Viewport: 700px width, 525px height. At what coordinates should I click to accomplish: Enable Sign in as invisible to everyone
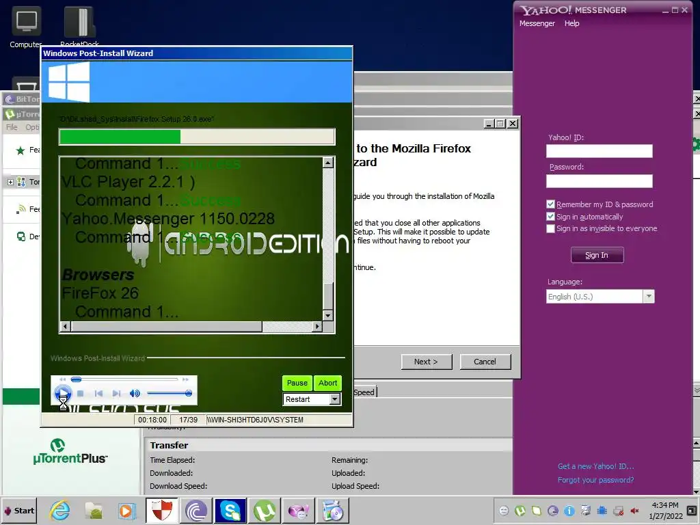point(550,228)
